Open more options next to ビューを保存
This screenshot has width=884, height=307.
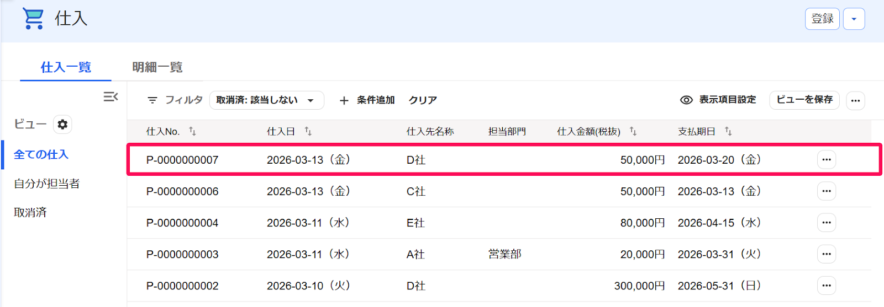[x=855, y=100]
